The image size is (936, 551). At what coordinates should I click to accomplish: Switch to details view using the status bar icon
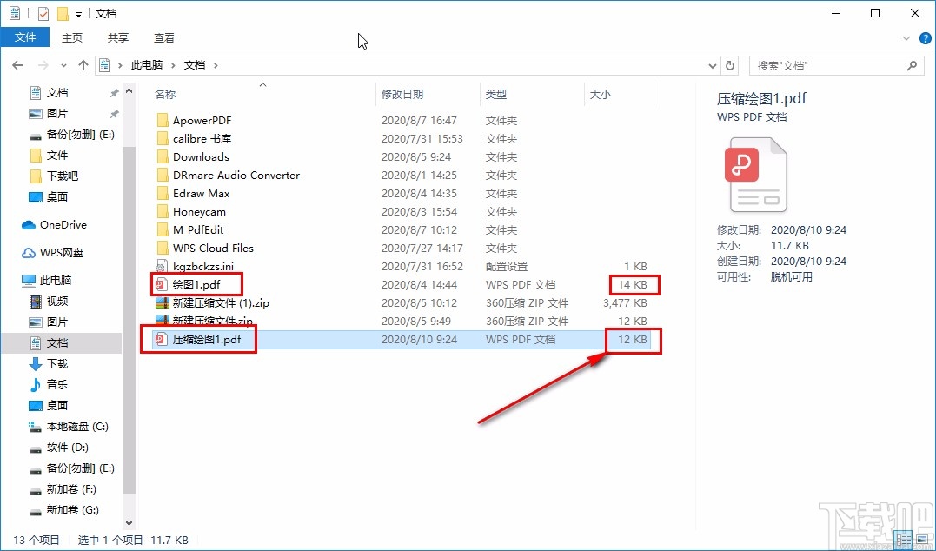903,539
